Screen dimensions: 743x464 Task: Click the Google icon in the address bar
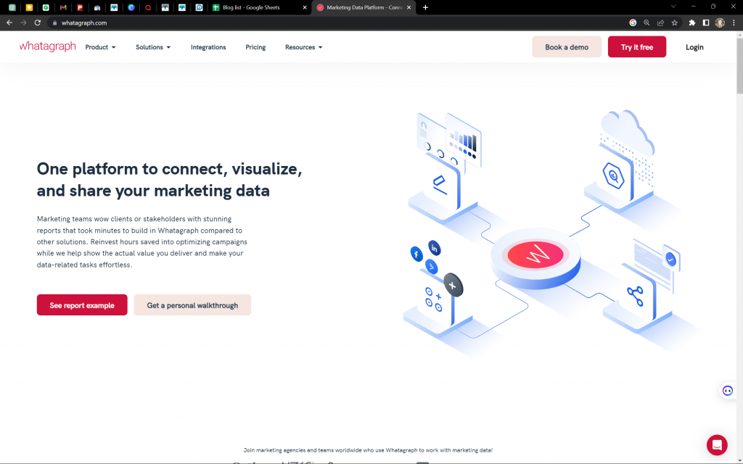coord(633,22)
